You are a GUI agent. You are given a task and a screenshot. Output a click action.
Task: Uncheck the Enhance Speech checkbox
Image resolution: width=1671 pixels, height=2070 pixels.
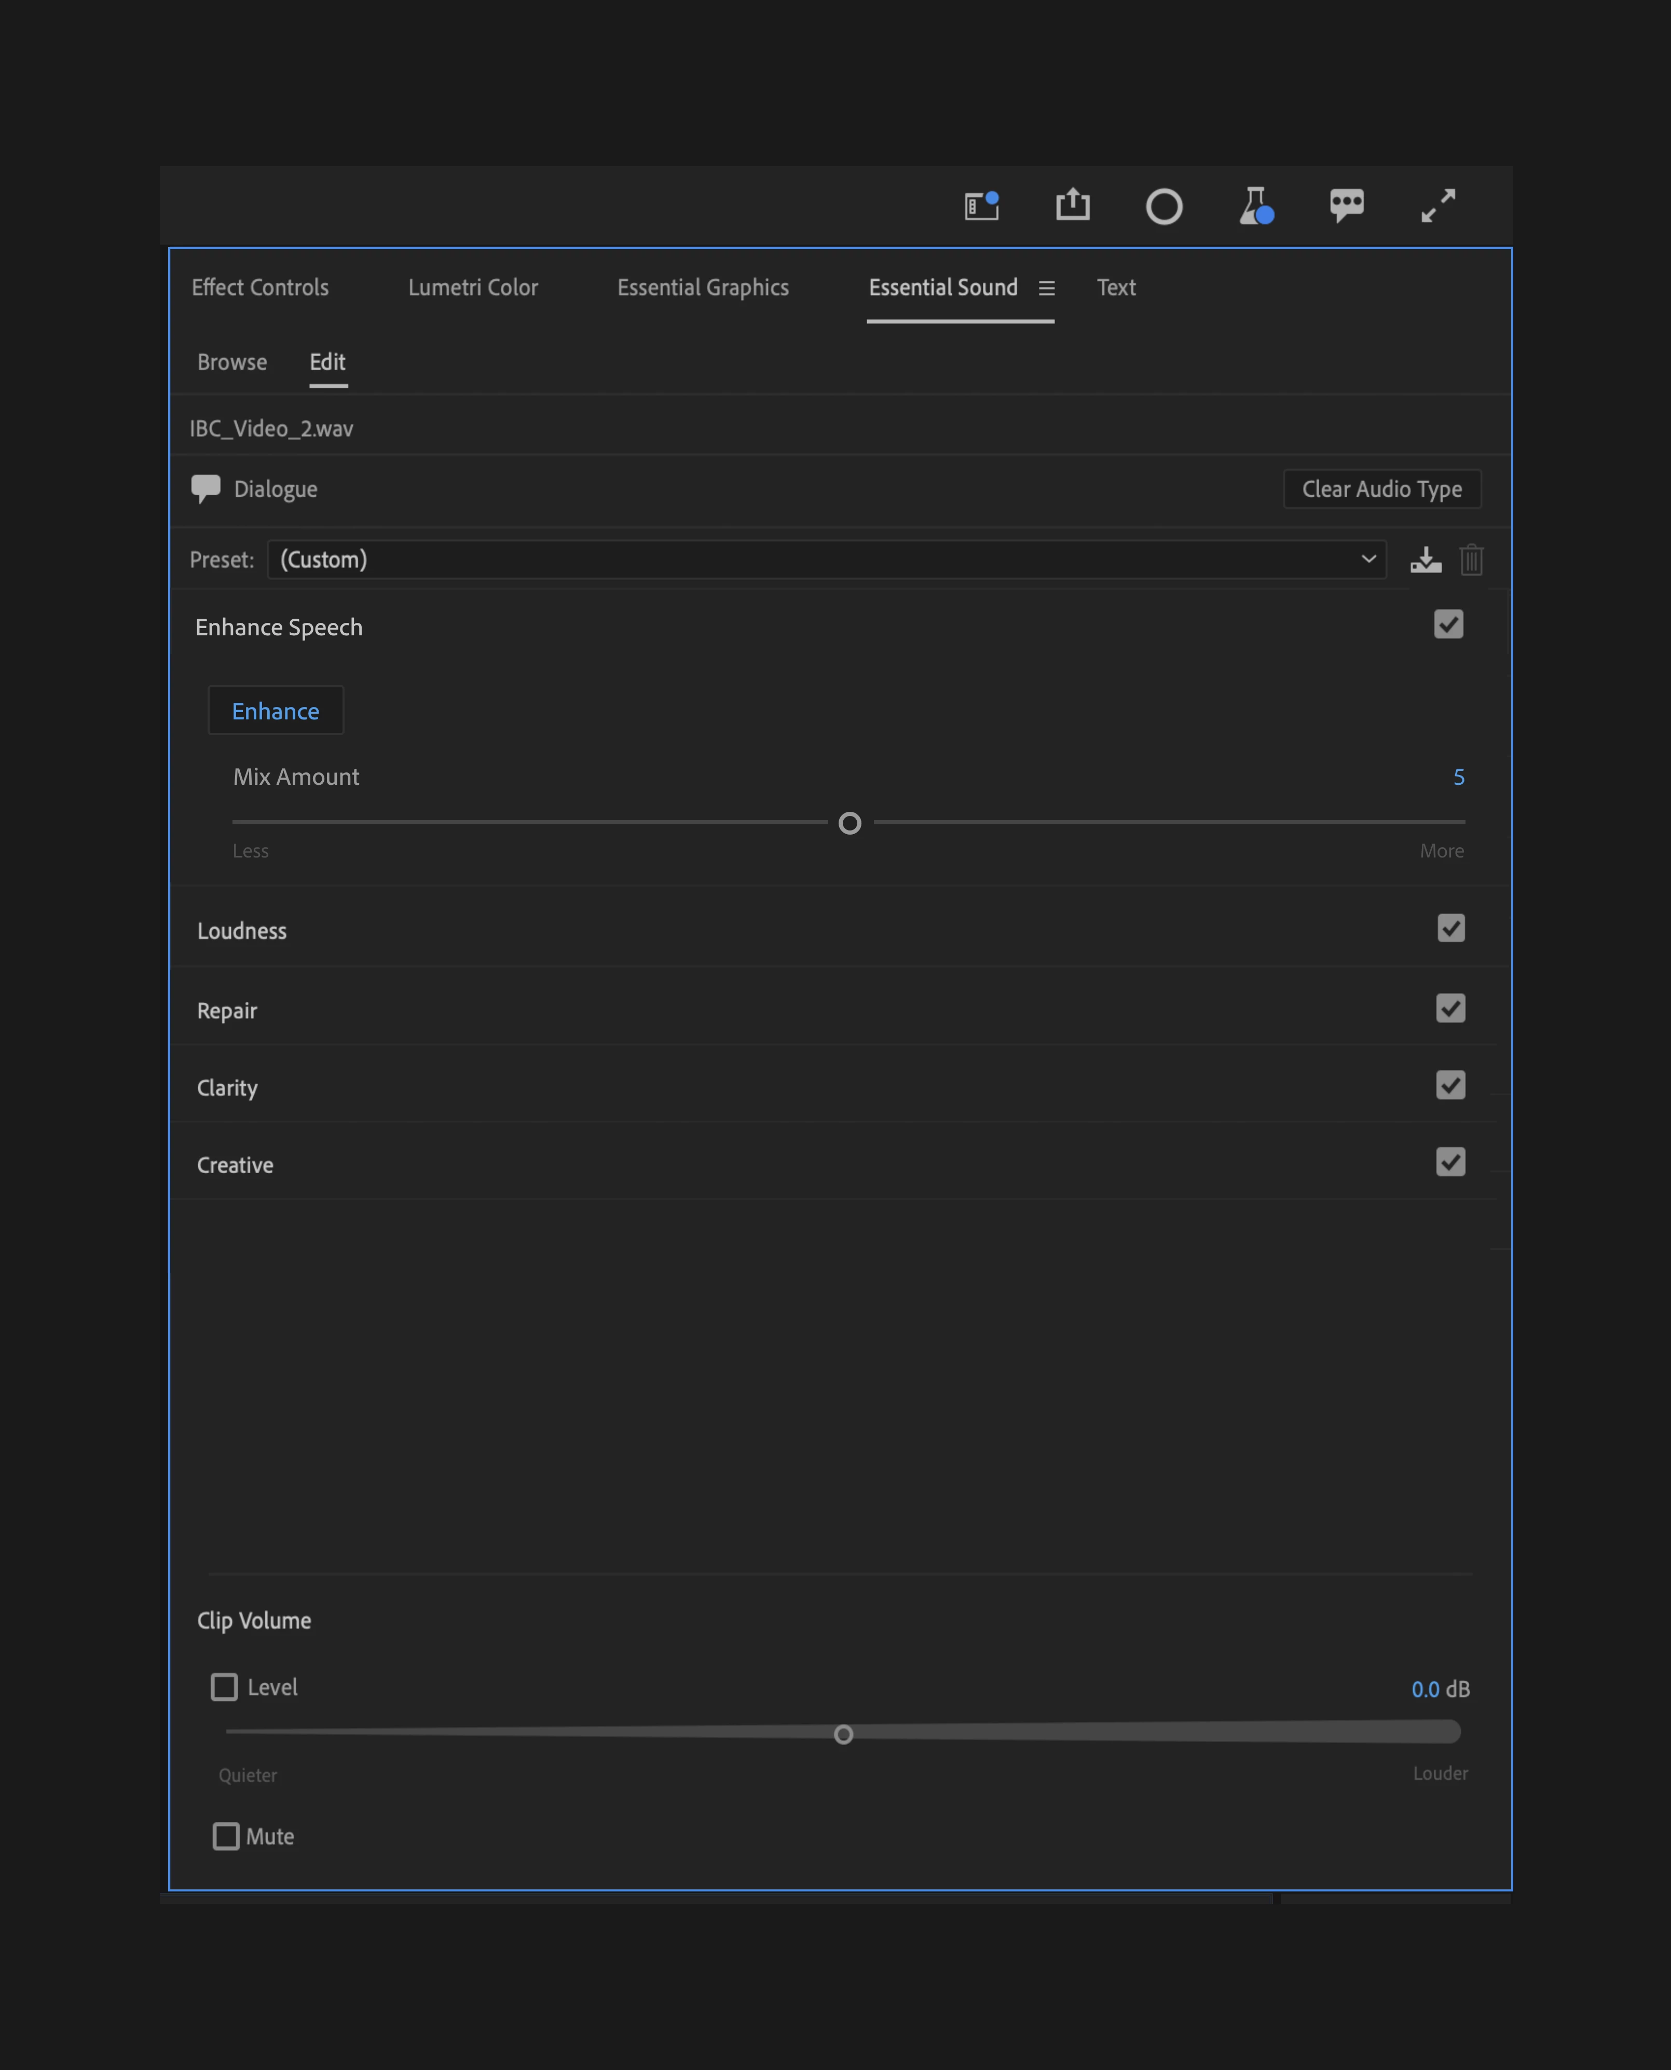1448,625
